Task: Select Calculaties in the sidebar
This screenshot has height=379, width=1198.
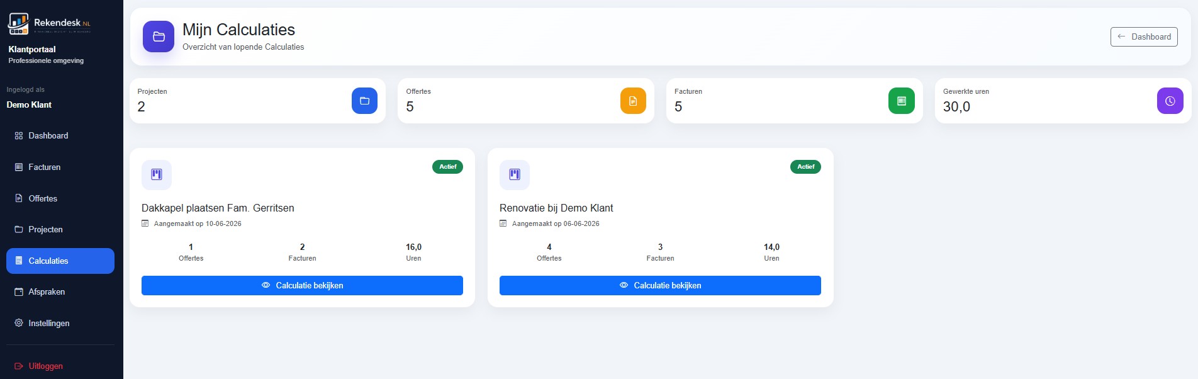Action: [60, 261]
